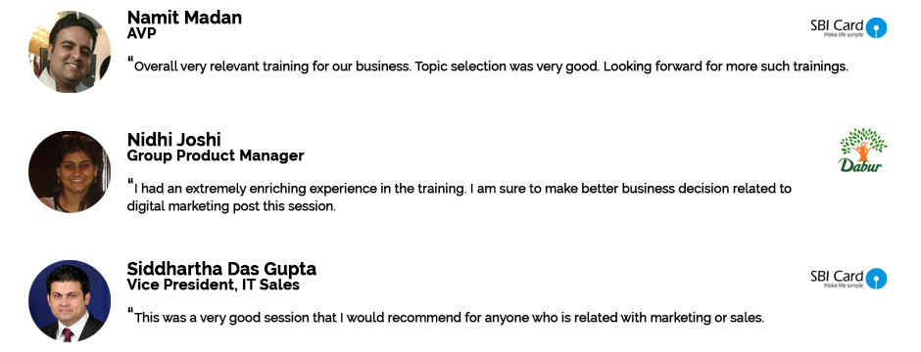Viewport: 921px width, 352px height.
Task: Click the Group Product Manager title
Action: [216, 155]
